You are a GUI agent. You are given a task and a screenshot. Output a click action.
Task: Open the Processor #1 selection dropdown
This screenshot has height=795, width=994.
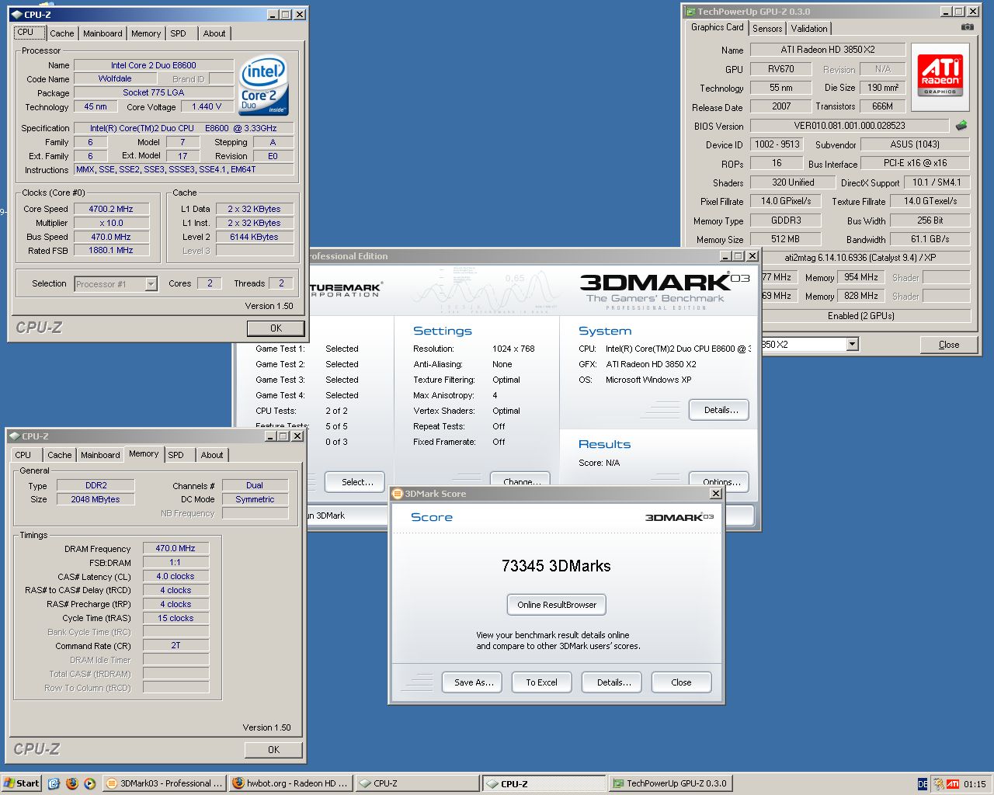151,284
